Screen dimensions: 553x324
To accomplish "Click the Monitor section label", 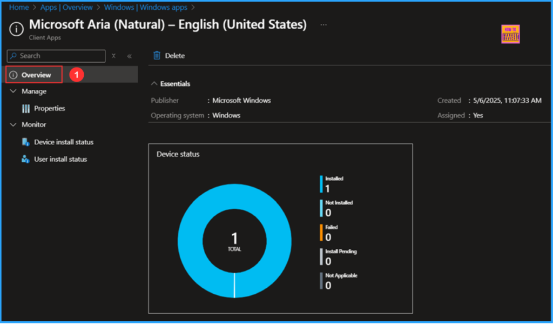I will click(34, 125).
